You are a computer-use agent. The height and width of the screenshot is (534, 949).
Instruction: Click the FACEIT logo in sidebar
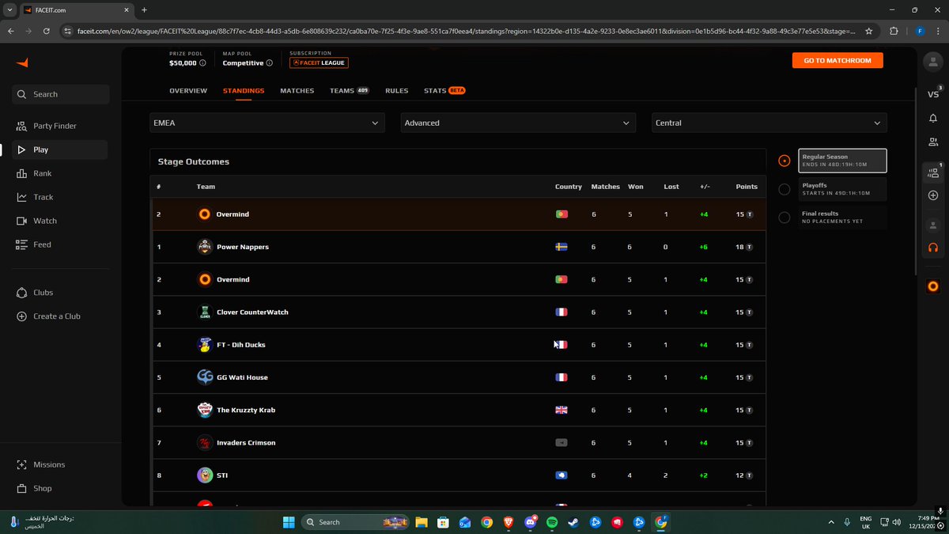pyautogui.click(x=21, y=63)
